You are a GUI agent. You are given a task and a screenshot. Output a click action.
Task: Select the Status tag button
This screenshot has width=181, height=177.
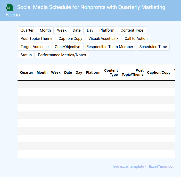tap(26, 55)
